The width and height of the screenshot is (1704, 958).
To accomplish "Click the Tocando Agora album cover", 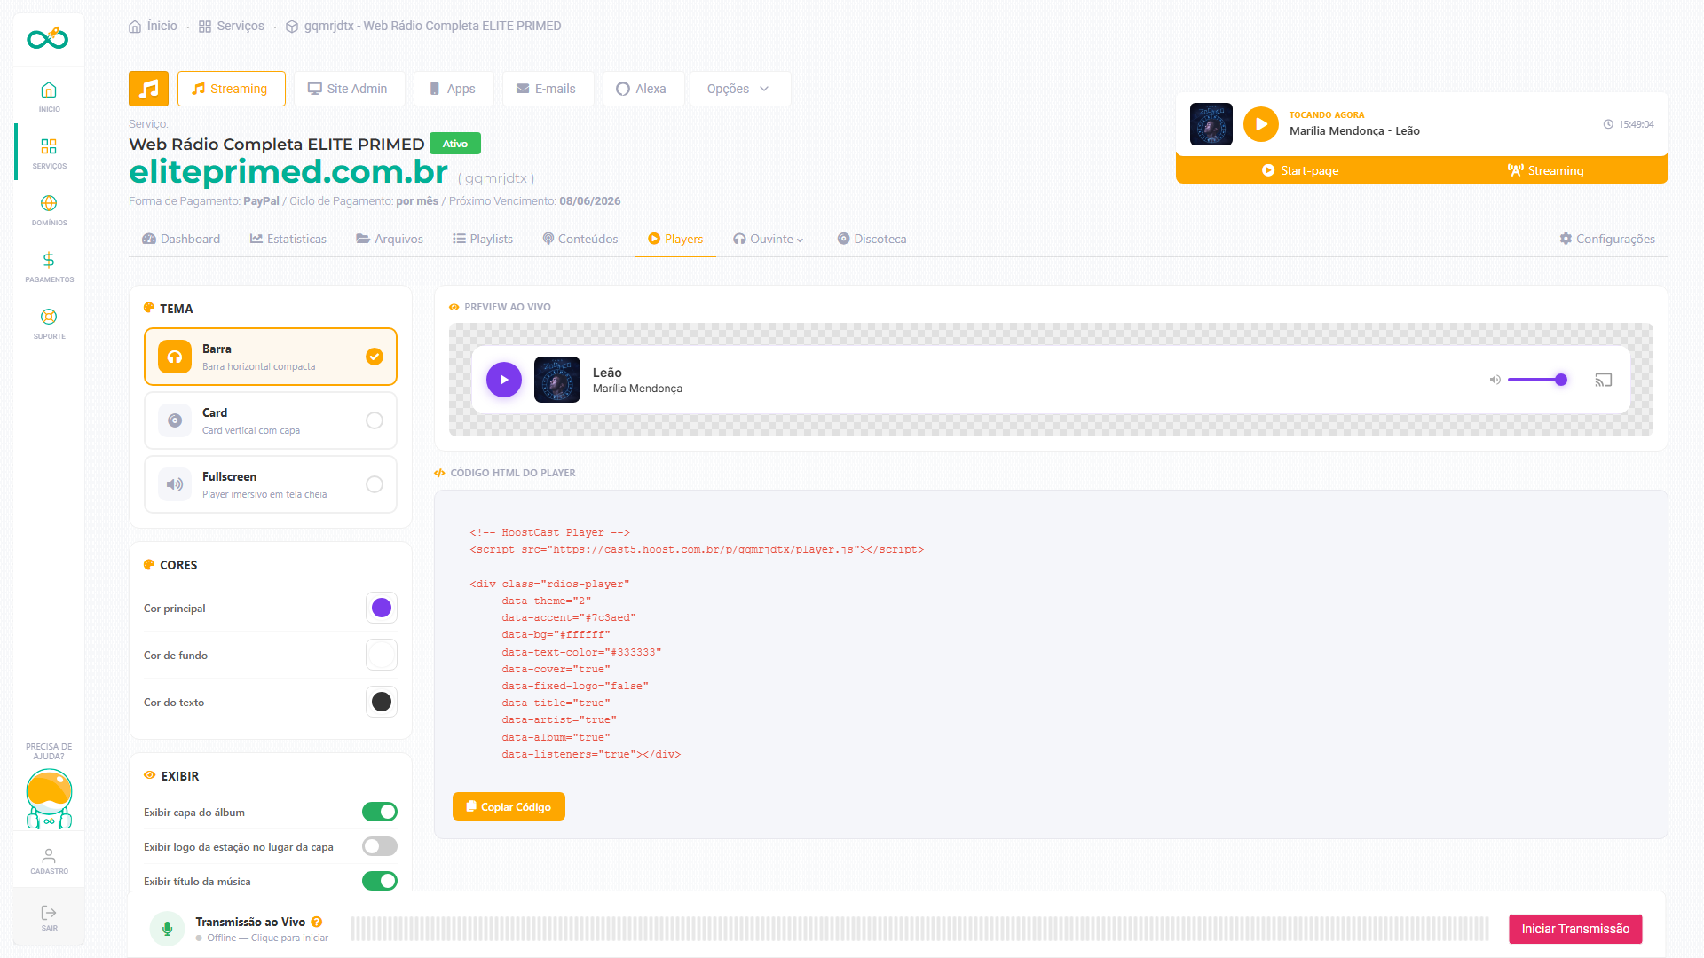I will point(1211,124).
